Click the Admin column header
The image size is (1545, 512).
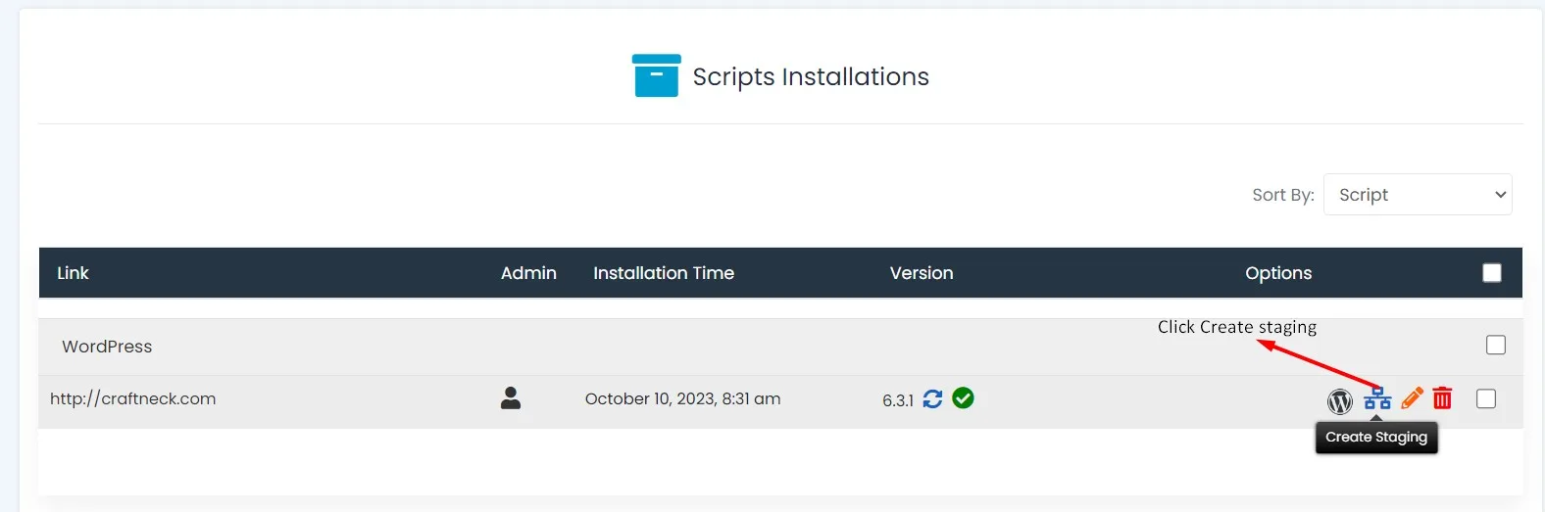528,273
